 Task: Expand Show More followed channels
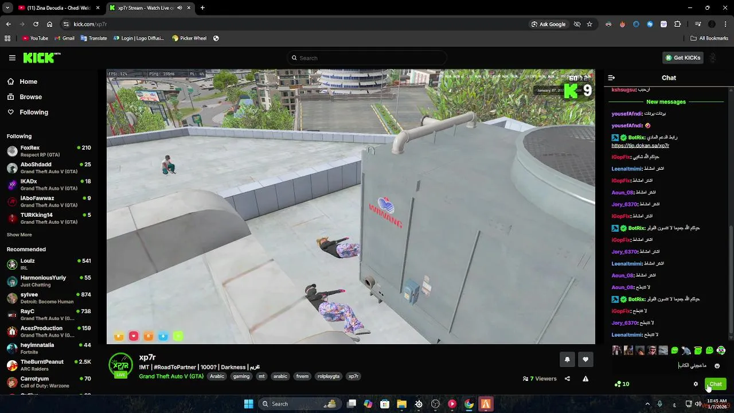point(19,235)
